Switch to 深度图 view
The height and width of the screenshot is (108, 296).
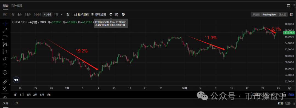point(283,14)
